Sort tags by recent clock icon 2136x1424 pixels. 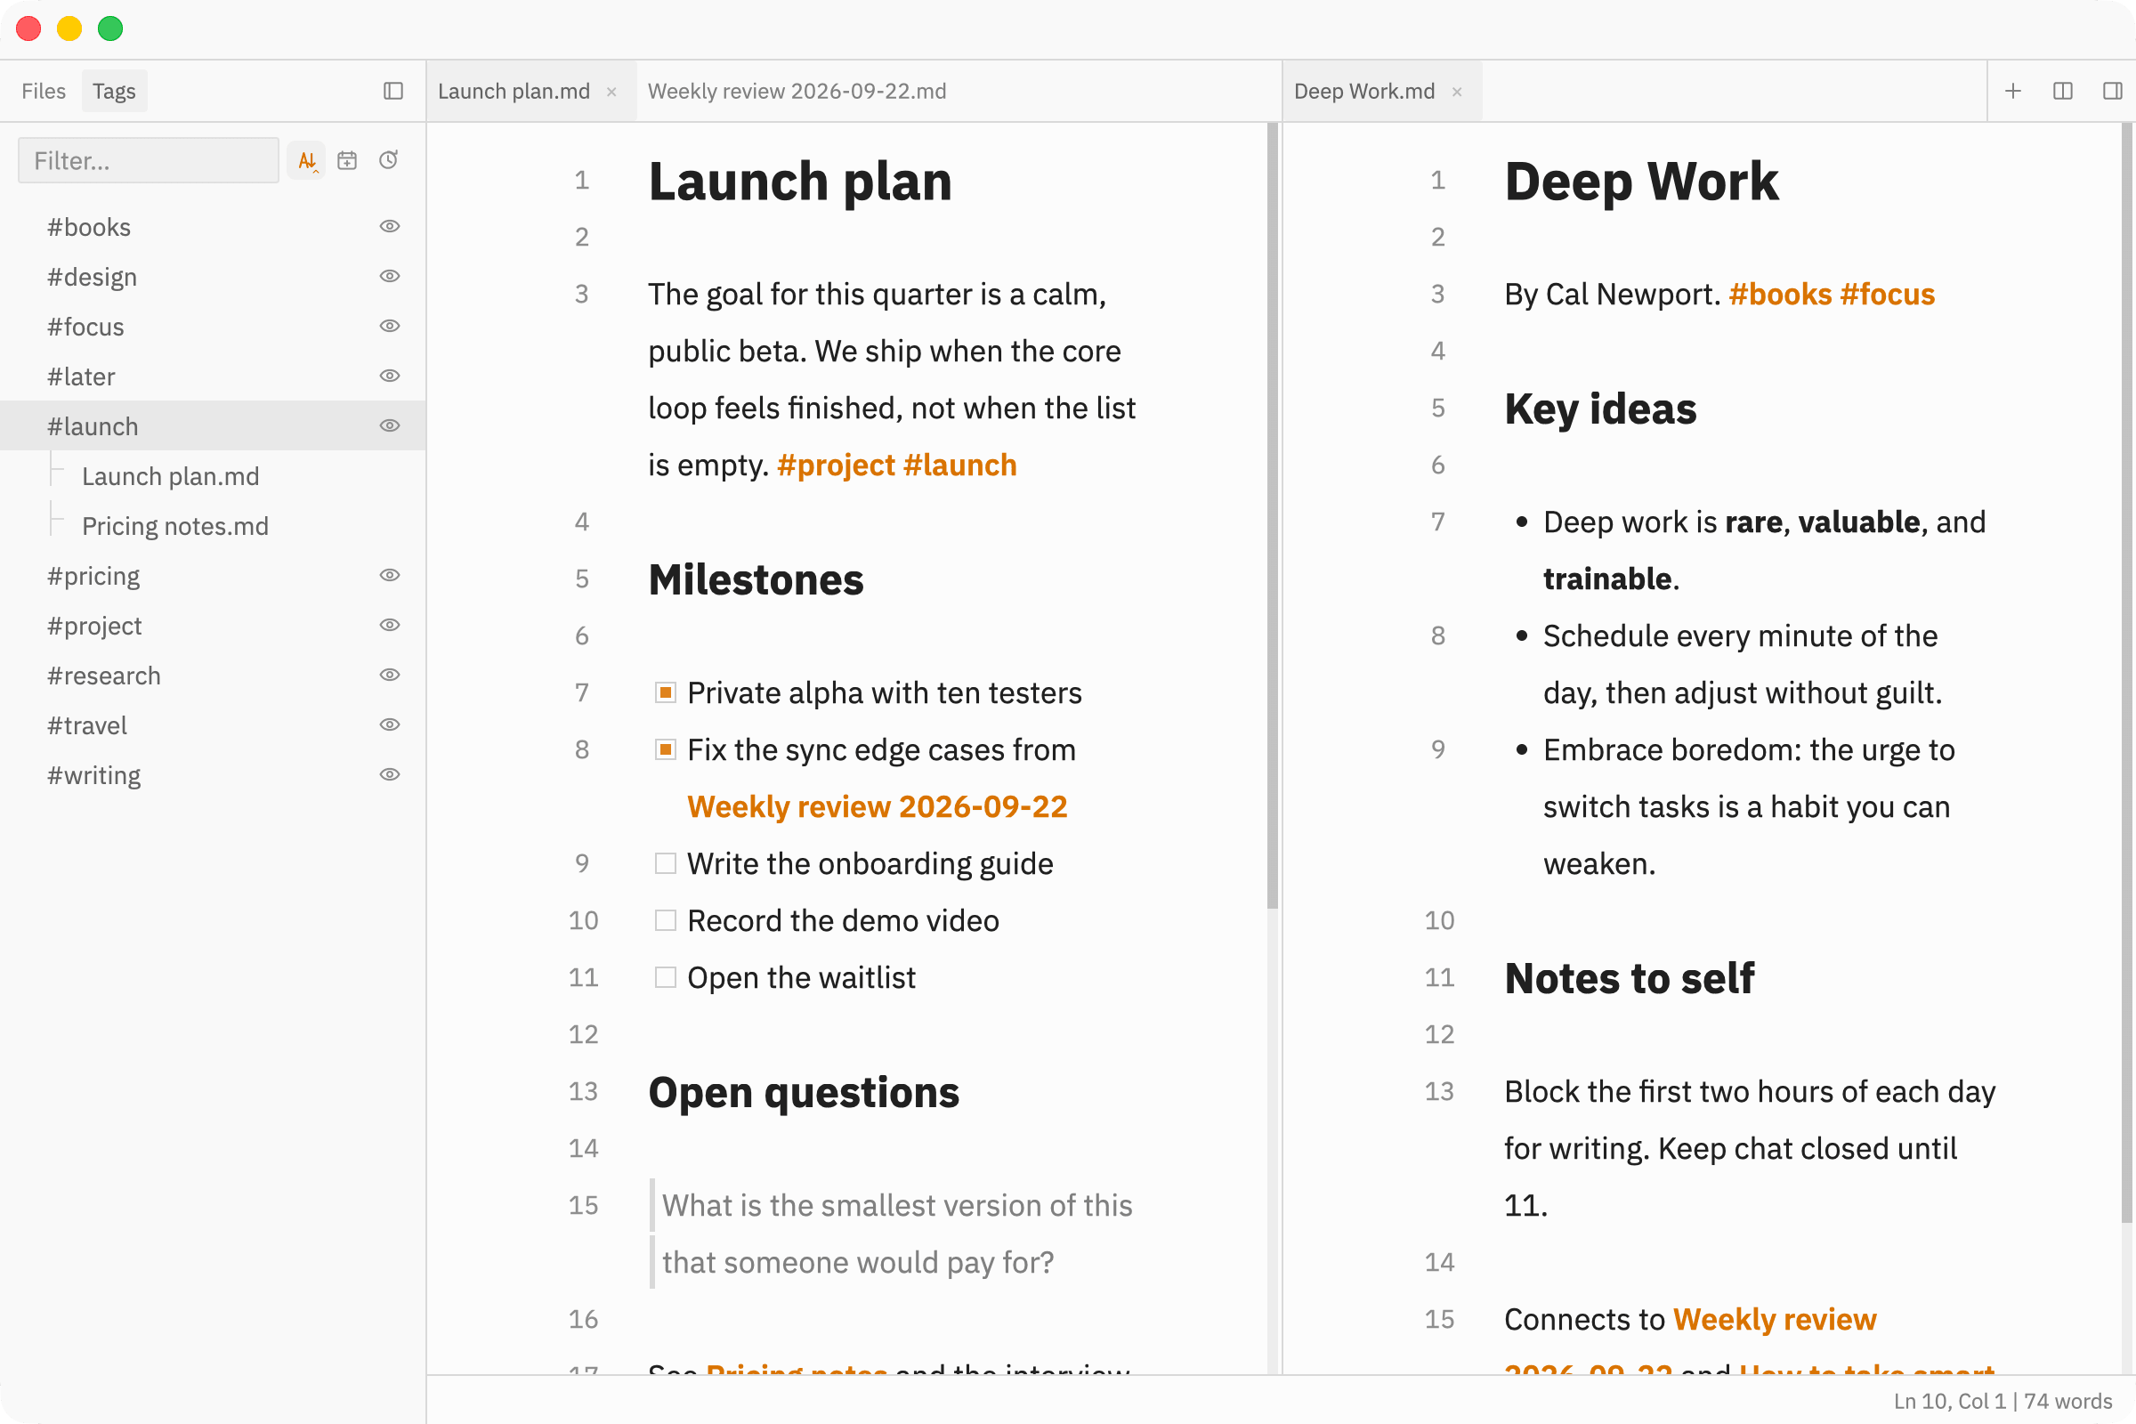tap(389, 161)
